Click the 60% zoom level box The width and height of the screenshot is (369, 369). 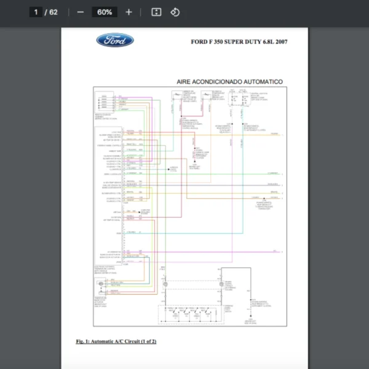[104, 12]
